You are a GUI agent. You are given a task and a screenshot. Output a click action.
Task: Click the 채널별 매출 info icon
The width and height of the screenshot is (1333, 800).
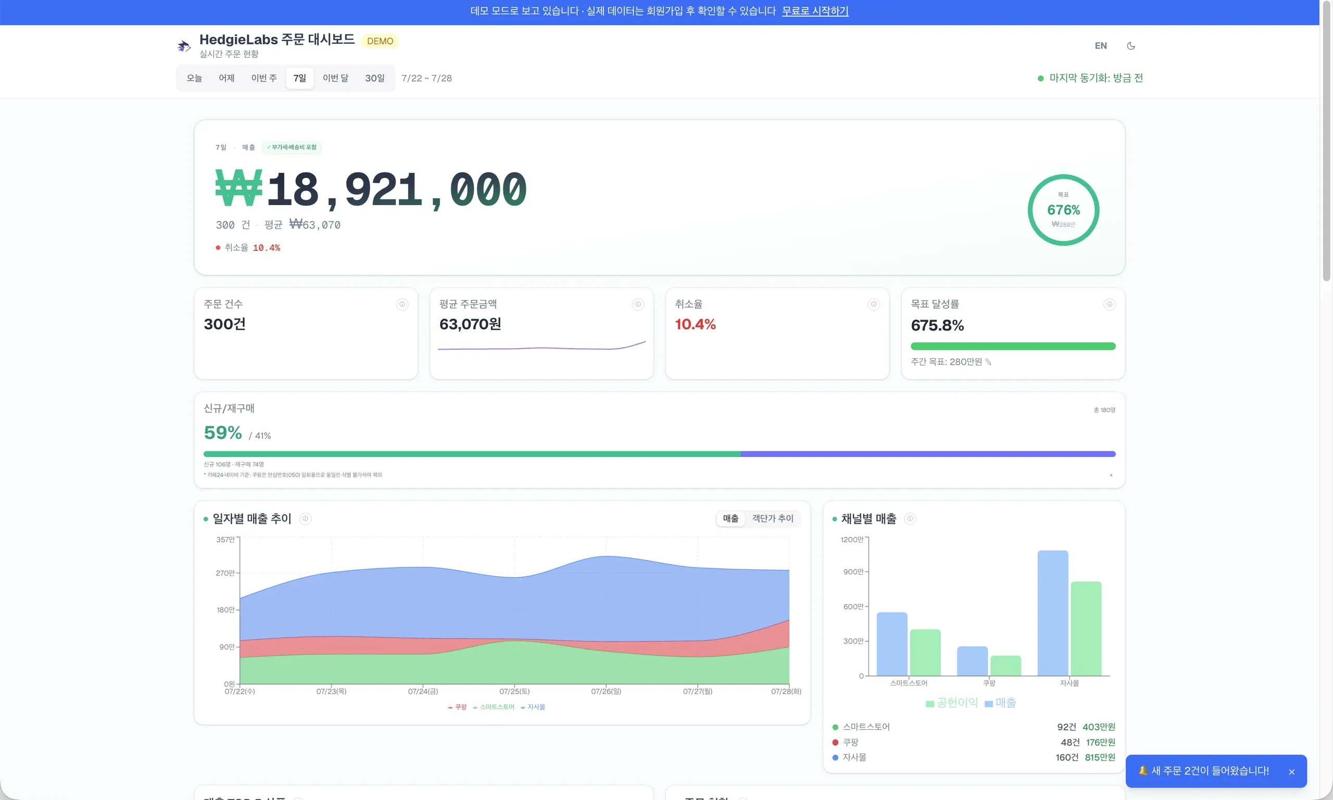point(910,518)
